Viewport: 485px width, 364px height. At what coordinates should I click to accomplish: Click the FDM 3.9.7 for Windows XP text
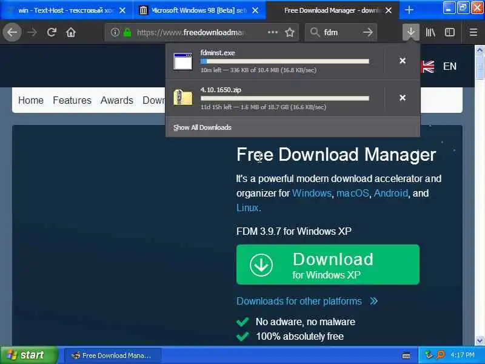[x=293, y=231]
